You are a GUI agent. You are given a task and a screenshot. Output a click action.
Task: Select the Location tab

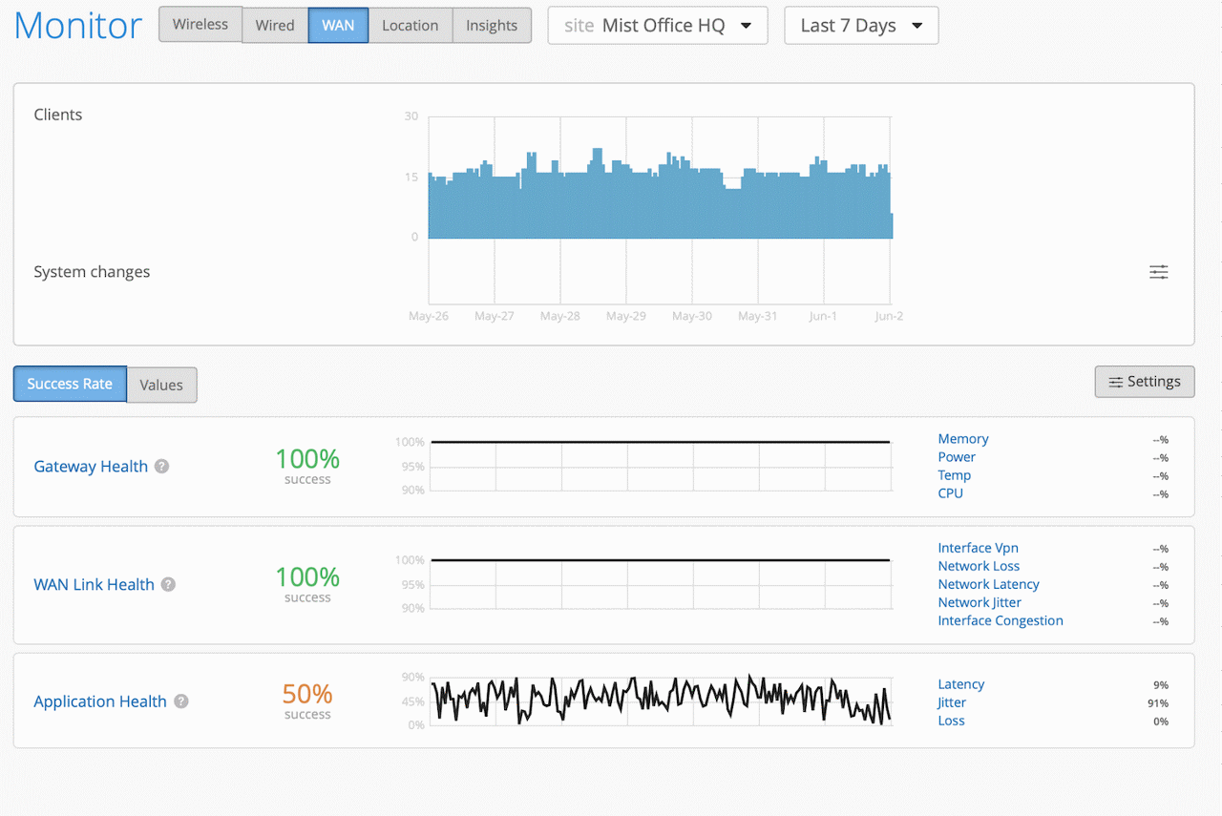click(x=410, y=25)
